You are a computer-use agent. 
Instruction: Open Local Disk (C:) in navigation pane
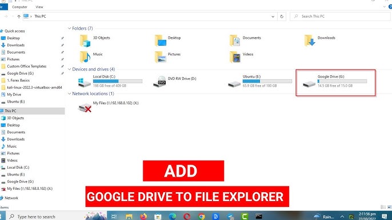pos(18,168)
